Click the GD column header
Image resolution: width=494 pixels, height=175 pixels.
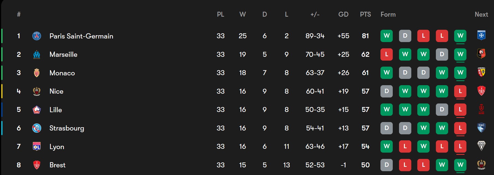[343, 14]
